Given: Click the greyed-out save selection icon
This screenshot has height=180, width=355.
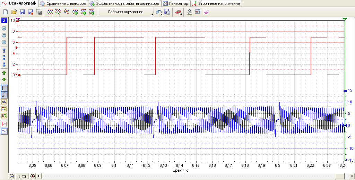Looking at the screenshot, I should point(39,12).
